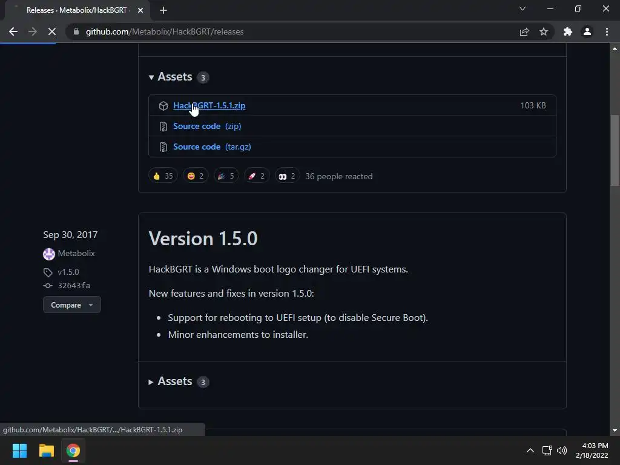Click the browser forward arrow

coord(33,31)
